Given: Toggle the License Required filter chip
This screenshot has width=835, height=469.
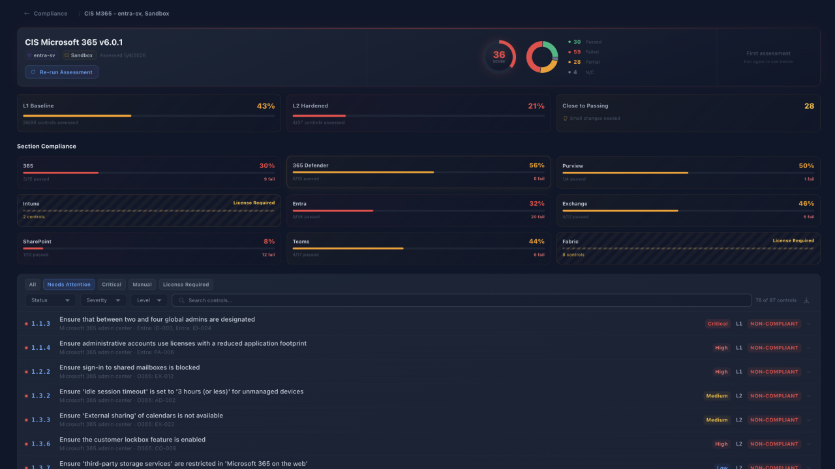Looking at the screenshot, I should pyautogui.click(x=186, y=285).
